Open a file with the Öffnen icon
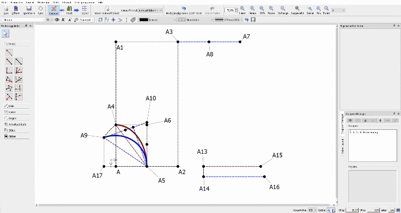The height and width of the screenshot is (213, 401). point(16,10)
